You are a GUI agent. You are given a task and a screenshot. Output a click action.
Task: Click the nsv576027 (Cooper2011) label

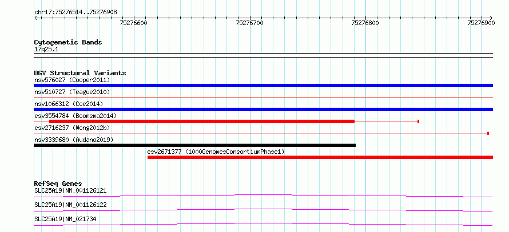72,80
